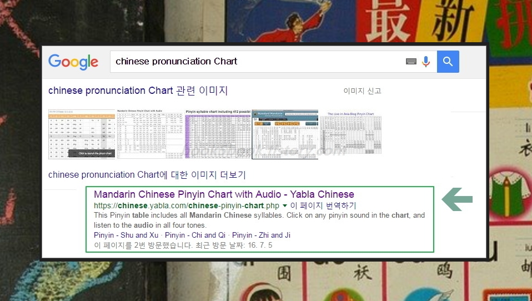Image resolution: width=532 pixels, height=301 pixels.
Task: Open the on-screen keyboard icon
Action: point(411,62)
